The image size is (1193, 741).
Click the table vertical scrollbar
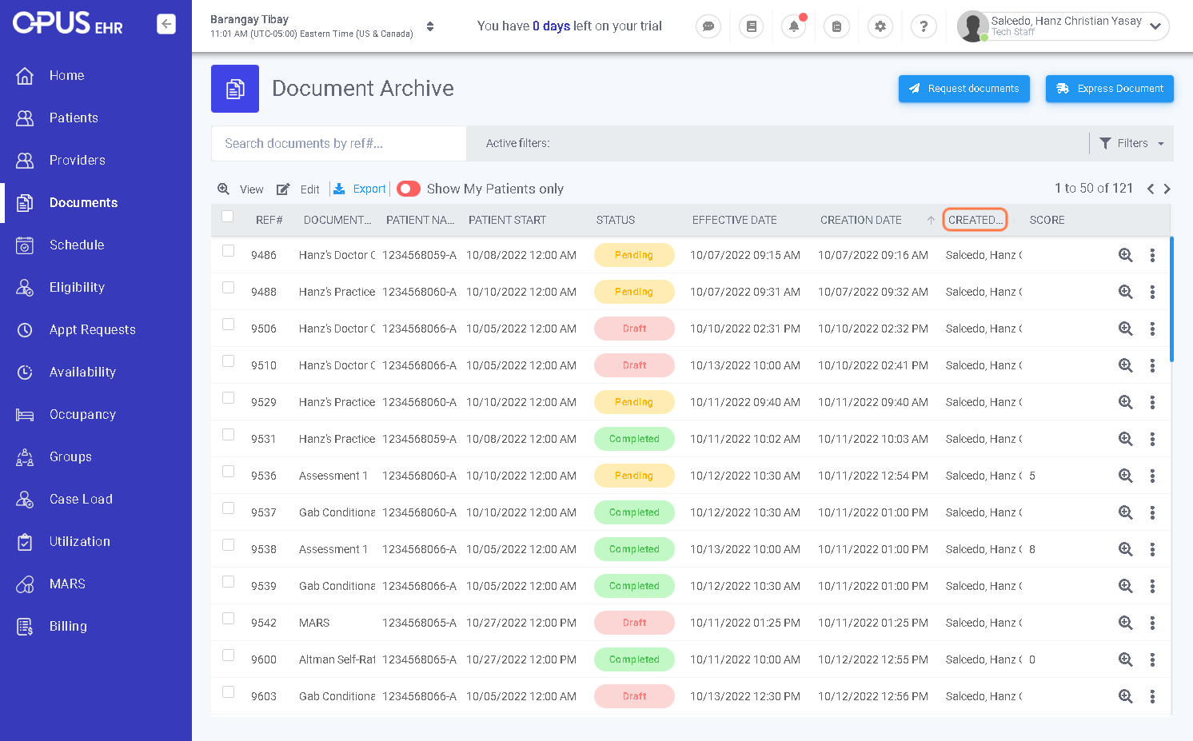tap(1171, 299)
